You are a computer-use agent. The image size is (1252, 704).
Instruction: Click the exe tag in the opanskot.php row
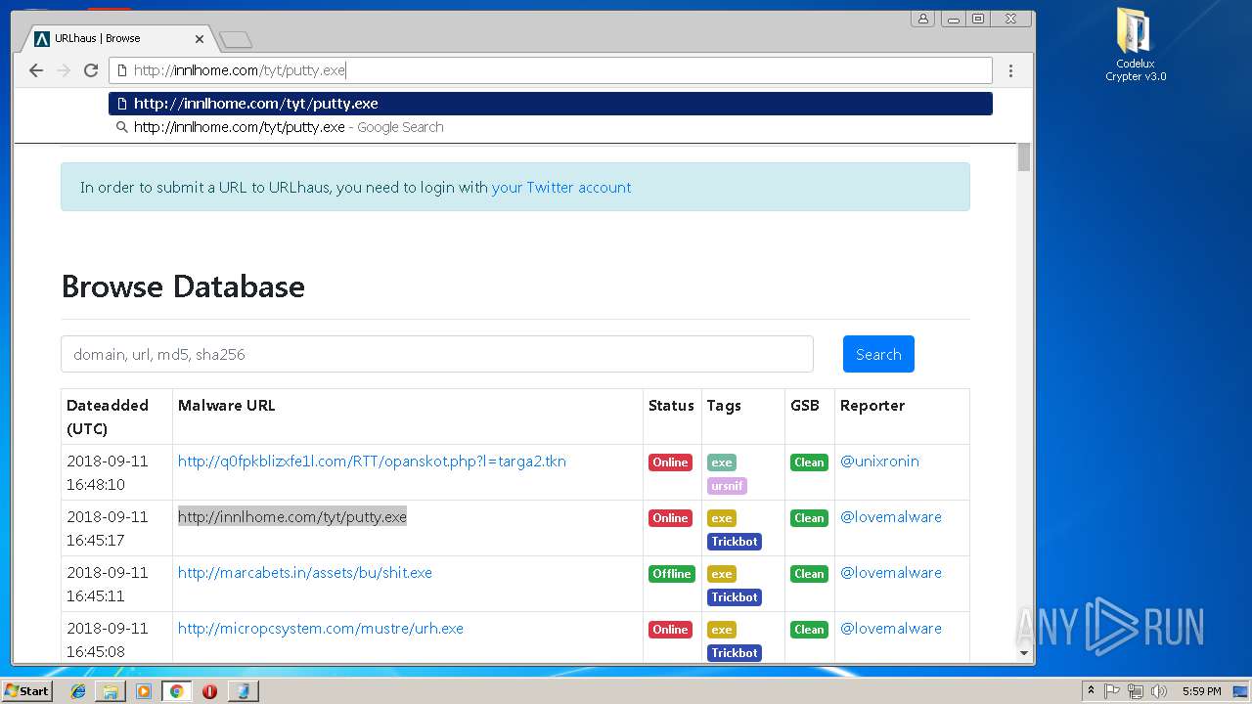click(722, 462)
